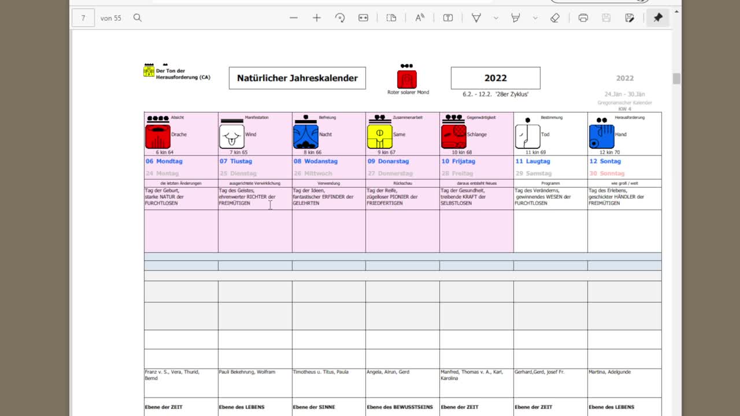The height and width of the screenshot is (416, 740).
Task: Click the 'Tag der Ideen' description
Action: (x=323, y=197)
